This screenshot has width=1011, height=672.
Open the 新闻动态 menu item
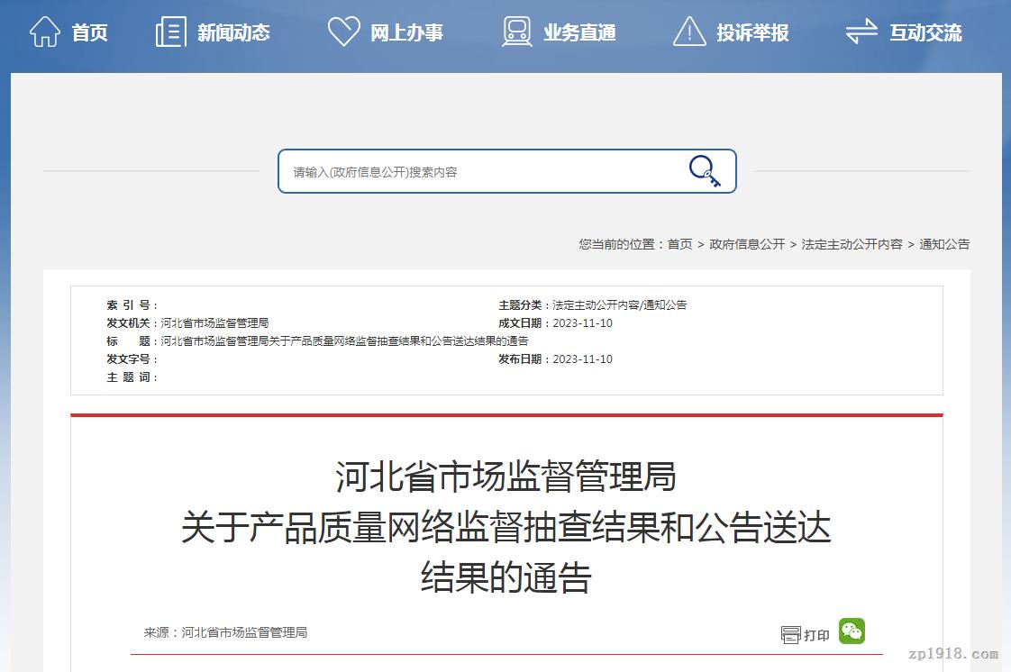coord(233,32)
